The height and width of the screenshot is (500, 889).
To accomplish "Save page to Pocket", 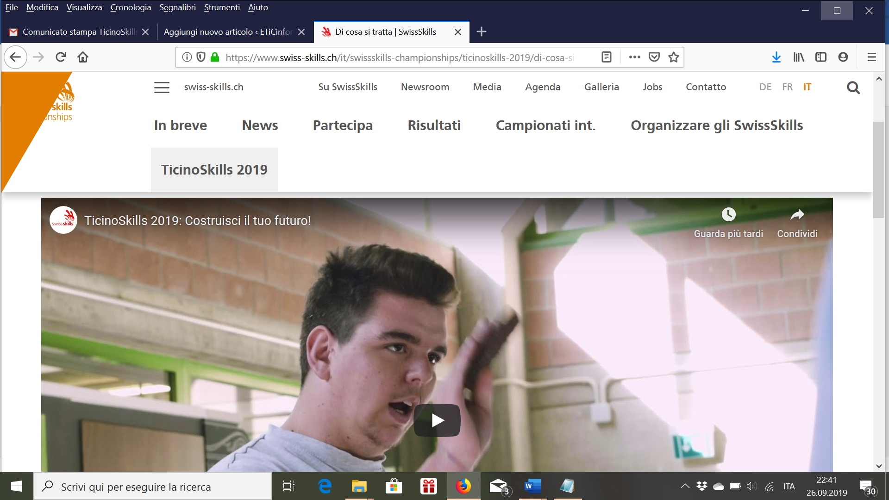I will click(x=654, y=57).
